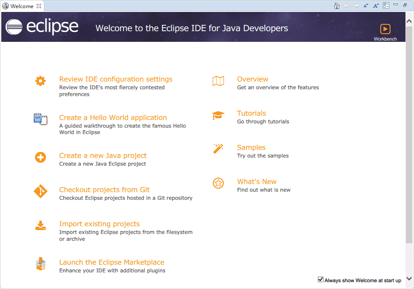Click the reduce font size icon

[x=366, y=6]
